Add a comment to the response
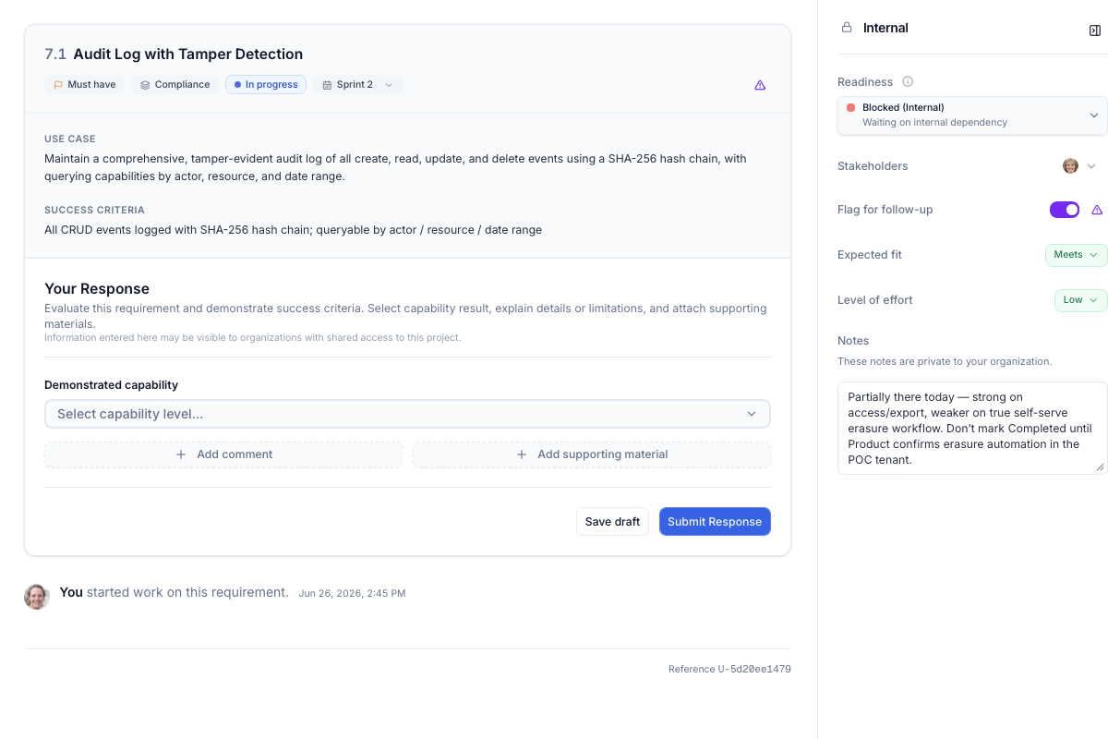1108x739 pixels. click(223, 454)
